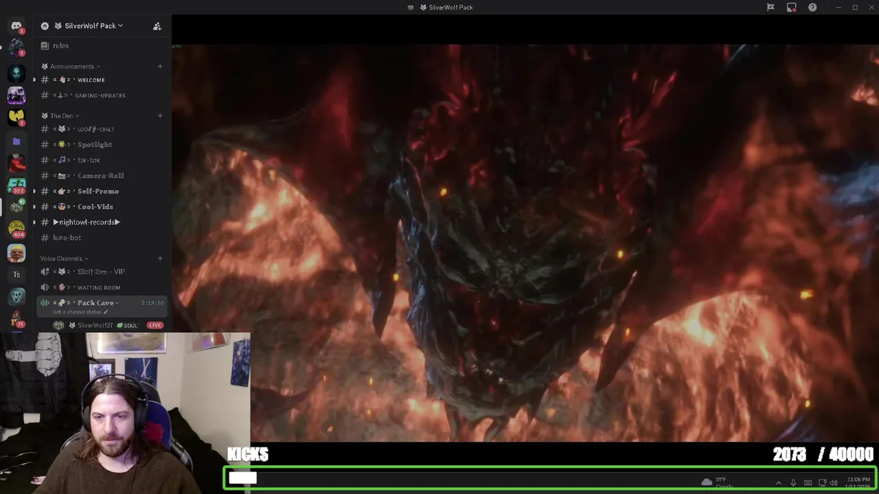The width and height of the screenshot is (879, 494).
Task: Click the weather widget in taskbar
Action: 716,482
